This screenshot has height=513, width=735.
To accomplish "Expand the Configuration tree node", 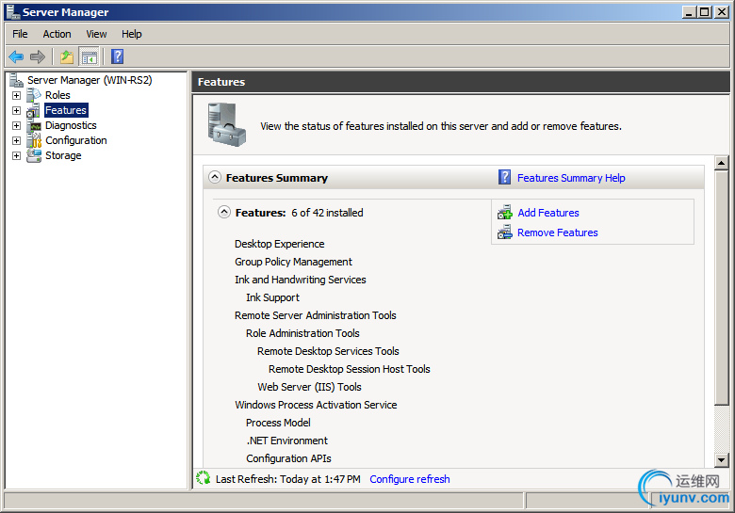I will point(16,140).
